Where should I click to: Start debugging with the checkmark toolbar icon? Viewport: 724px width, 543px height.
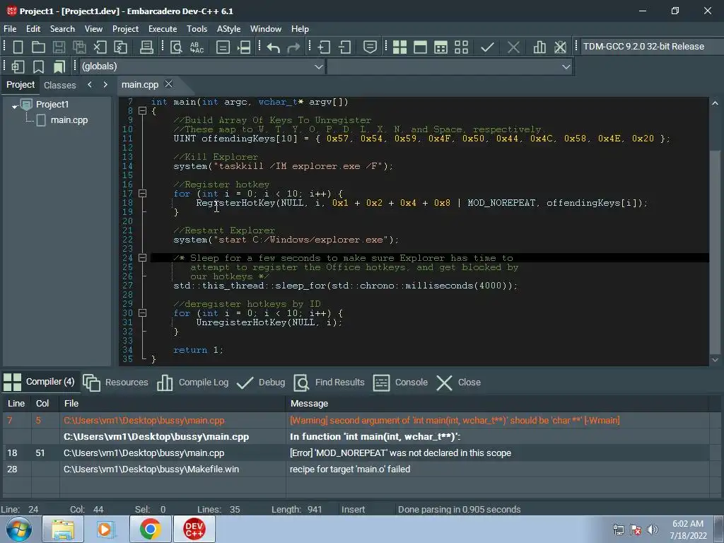(487, 47)
